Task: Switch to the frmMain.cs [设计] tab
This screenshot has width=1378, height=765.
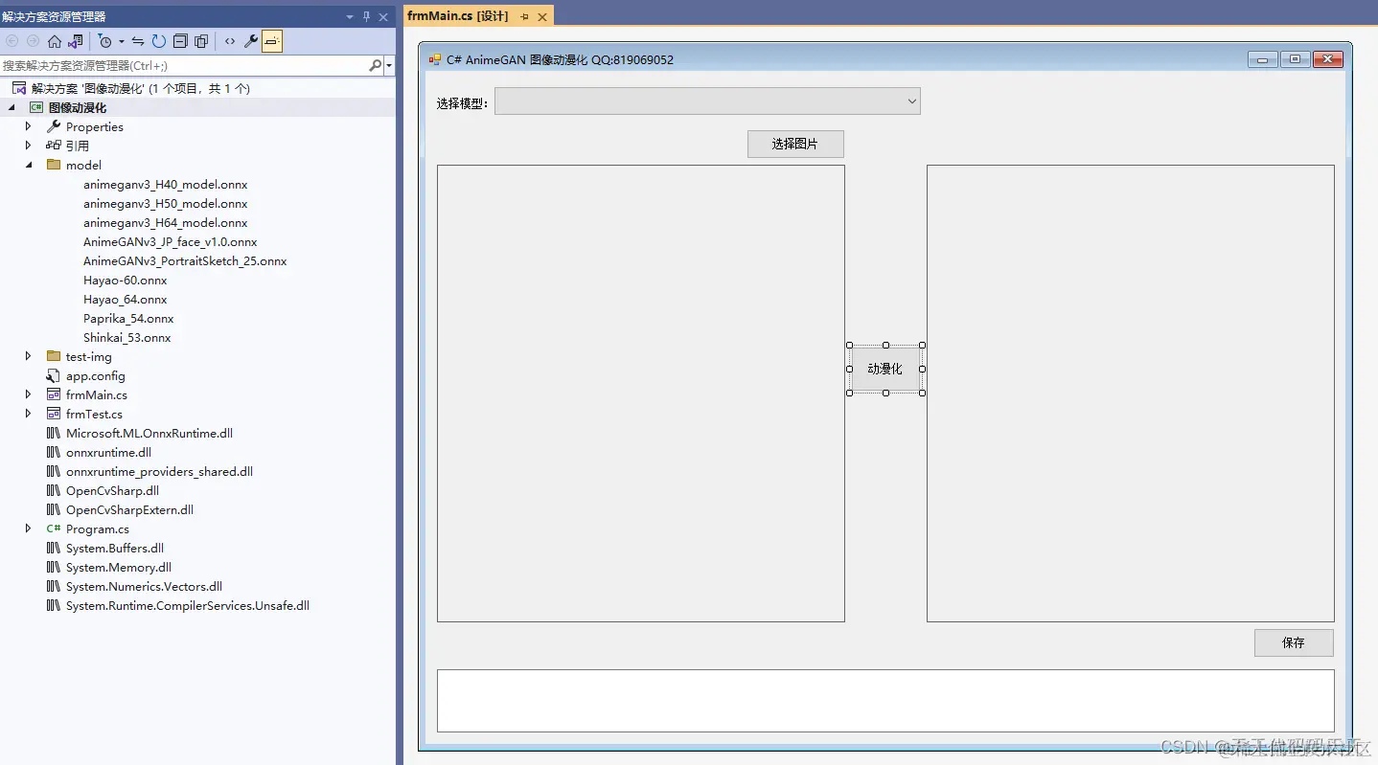Action: pos(458,16)
